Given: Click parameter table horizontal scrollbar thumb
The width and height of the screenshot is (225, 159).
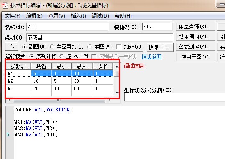Looking at the screenshot, I should click(x=59, y=100).
